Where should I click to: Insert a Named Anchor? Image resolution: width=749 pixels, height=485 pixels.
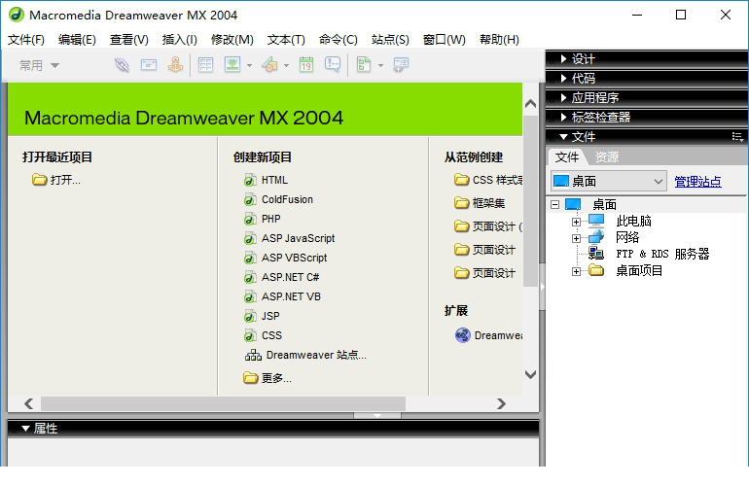(175, 64)
